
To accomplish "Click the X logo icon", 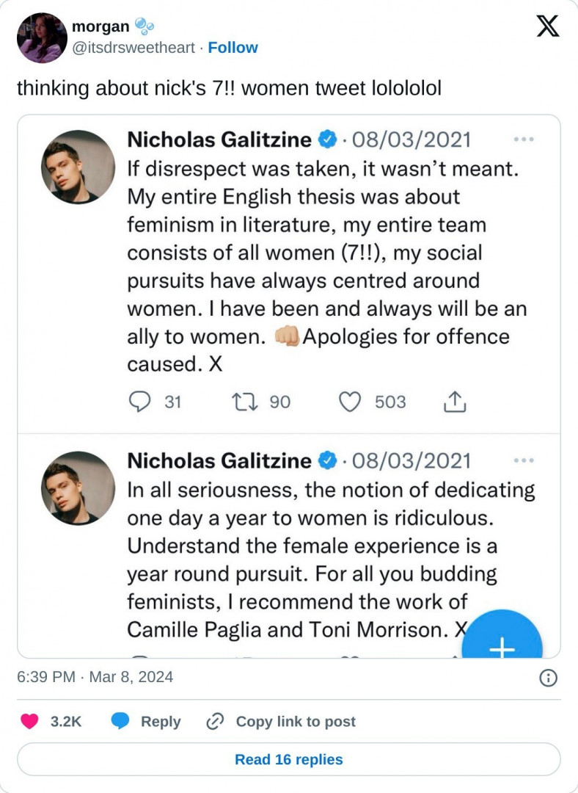I will 547,26.
